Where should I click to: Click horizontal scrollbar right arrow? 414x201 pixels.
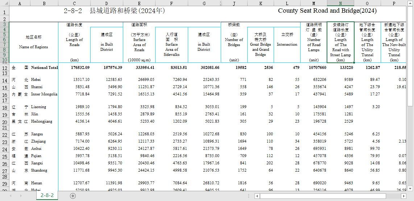[404, 196]
